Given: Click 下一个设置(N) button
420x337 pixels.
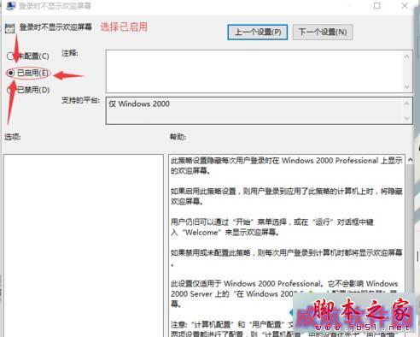Looking at the screenshot, I should coord(323,32).
